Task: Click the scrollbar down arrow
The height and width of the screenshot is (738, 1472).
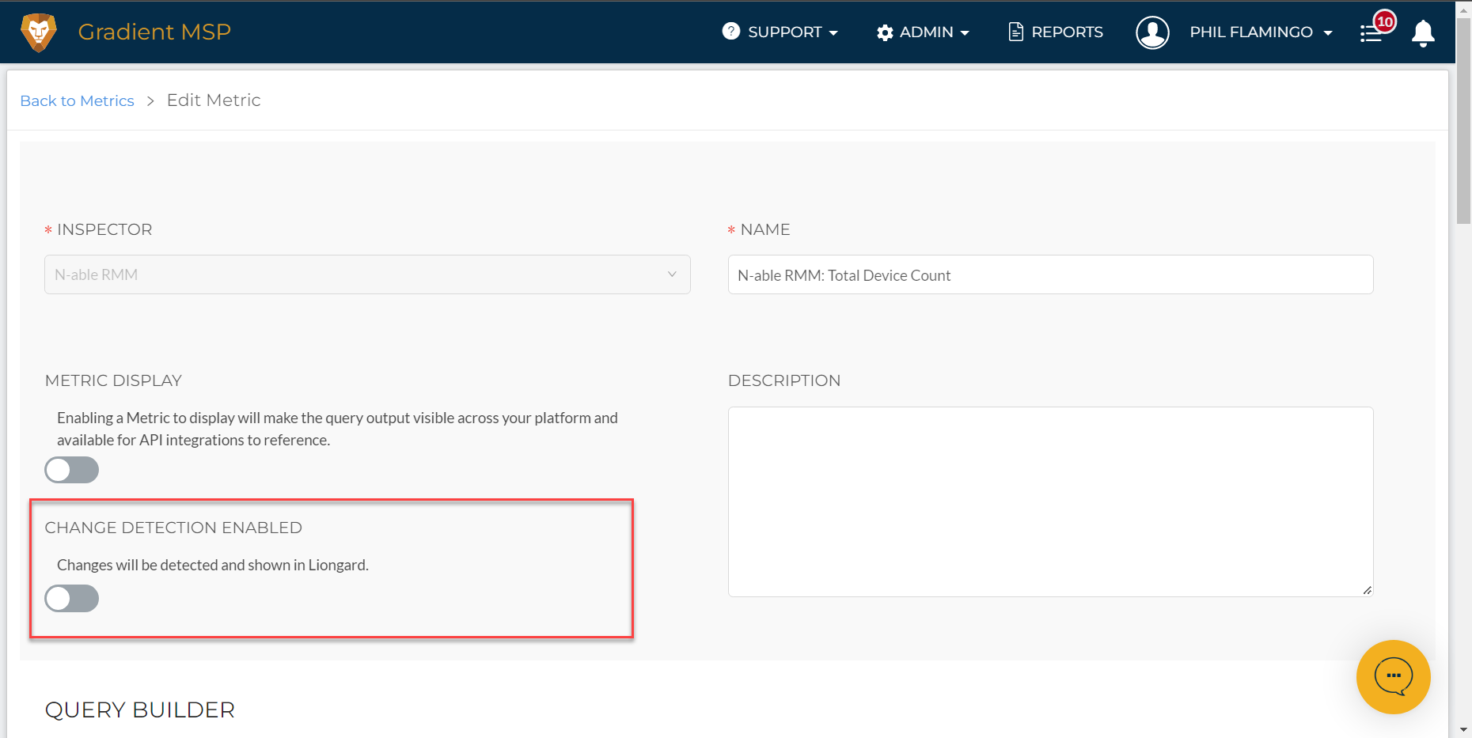Action: (1463, 730)
